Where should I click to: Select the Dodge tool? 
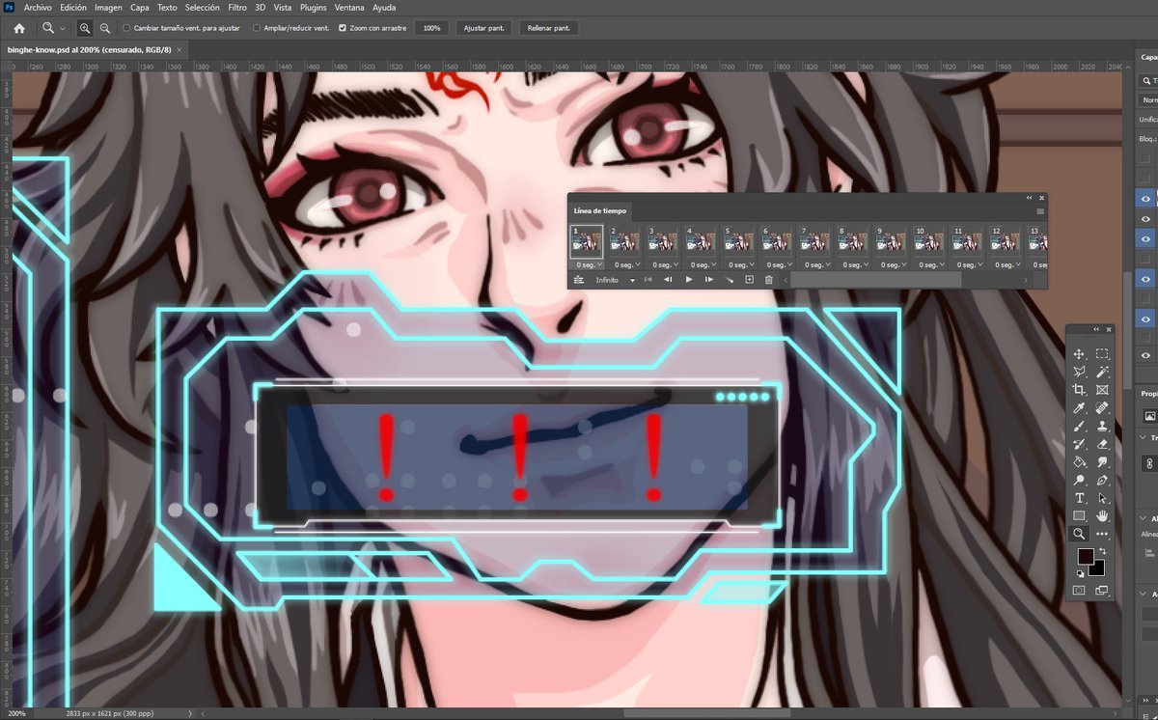1080,480
